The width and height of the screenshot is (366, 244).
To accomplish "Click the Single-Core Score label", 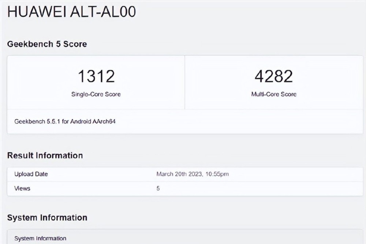I will [x=96, y=94].
